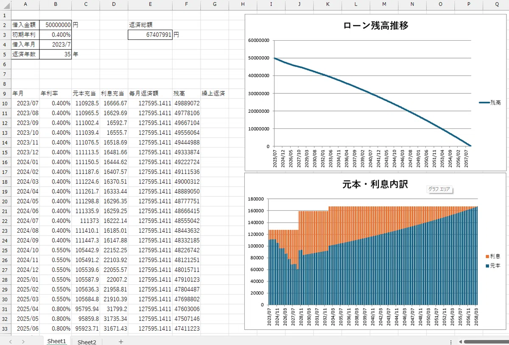Add a new sheet with the plus button
The height and width of the screenshot is (345, 509).
121,342
